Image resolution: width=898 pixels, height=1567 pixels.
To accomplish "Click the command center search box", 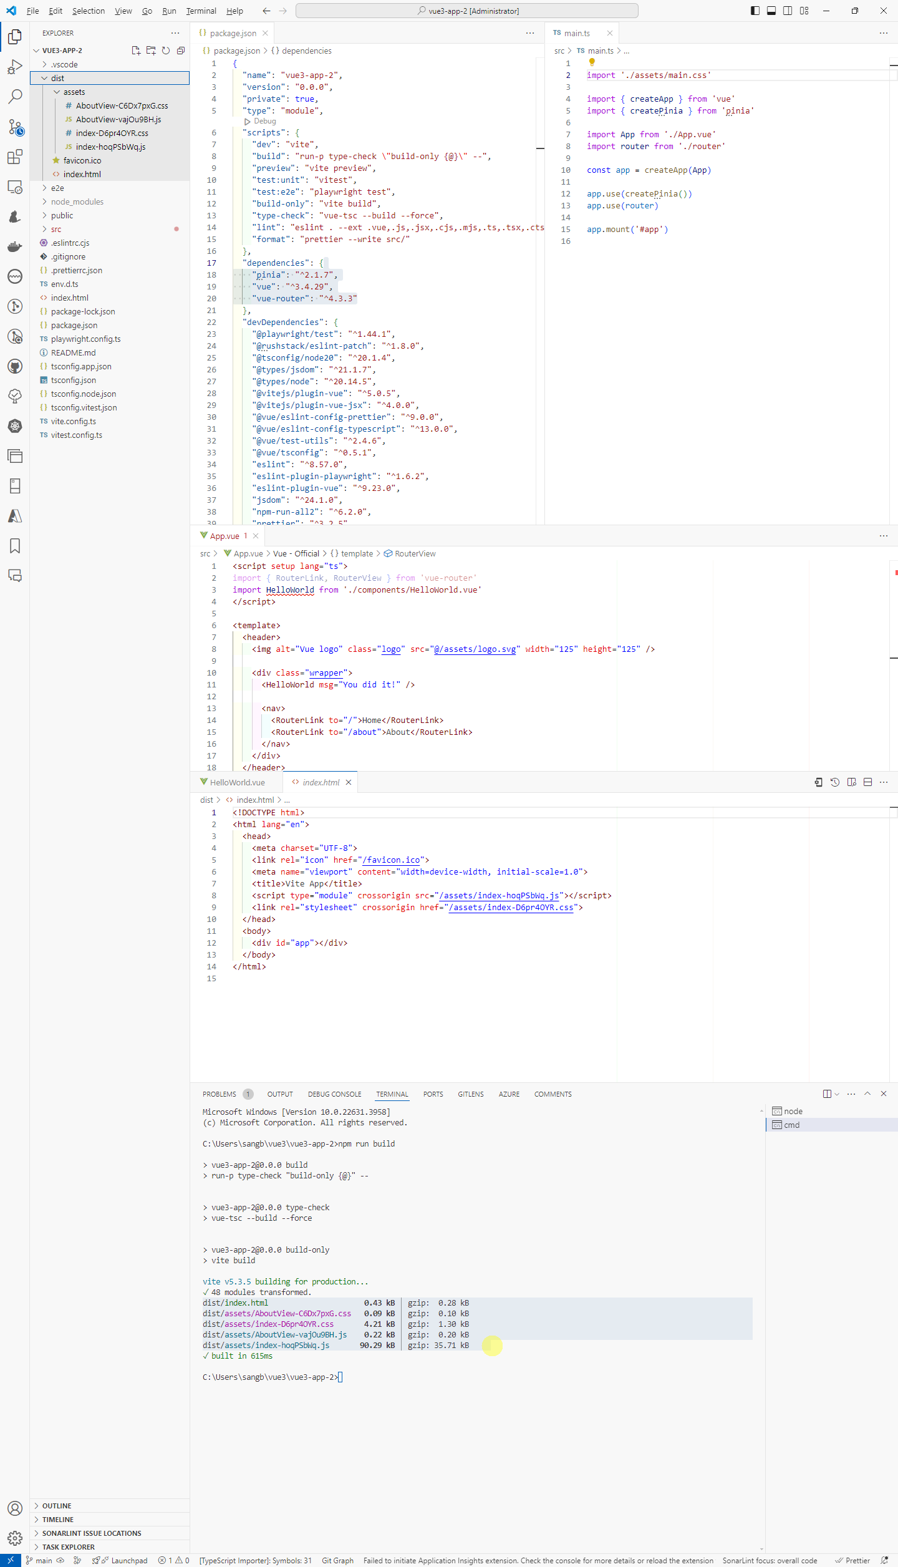I will (466, 11).
